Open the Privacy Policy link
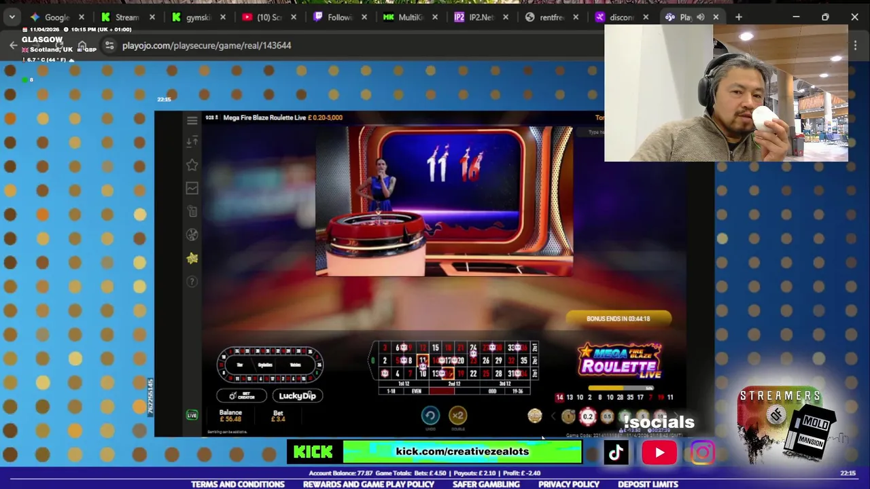Image resolution: width=870 pixels, height=489 pixels. 569,484
